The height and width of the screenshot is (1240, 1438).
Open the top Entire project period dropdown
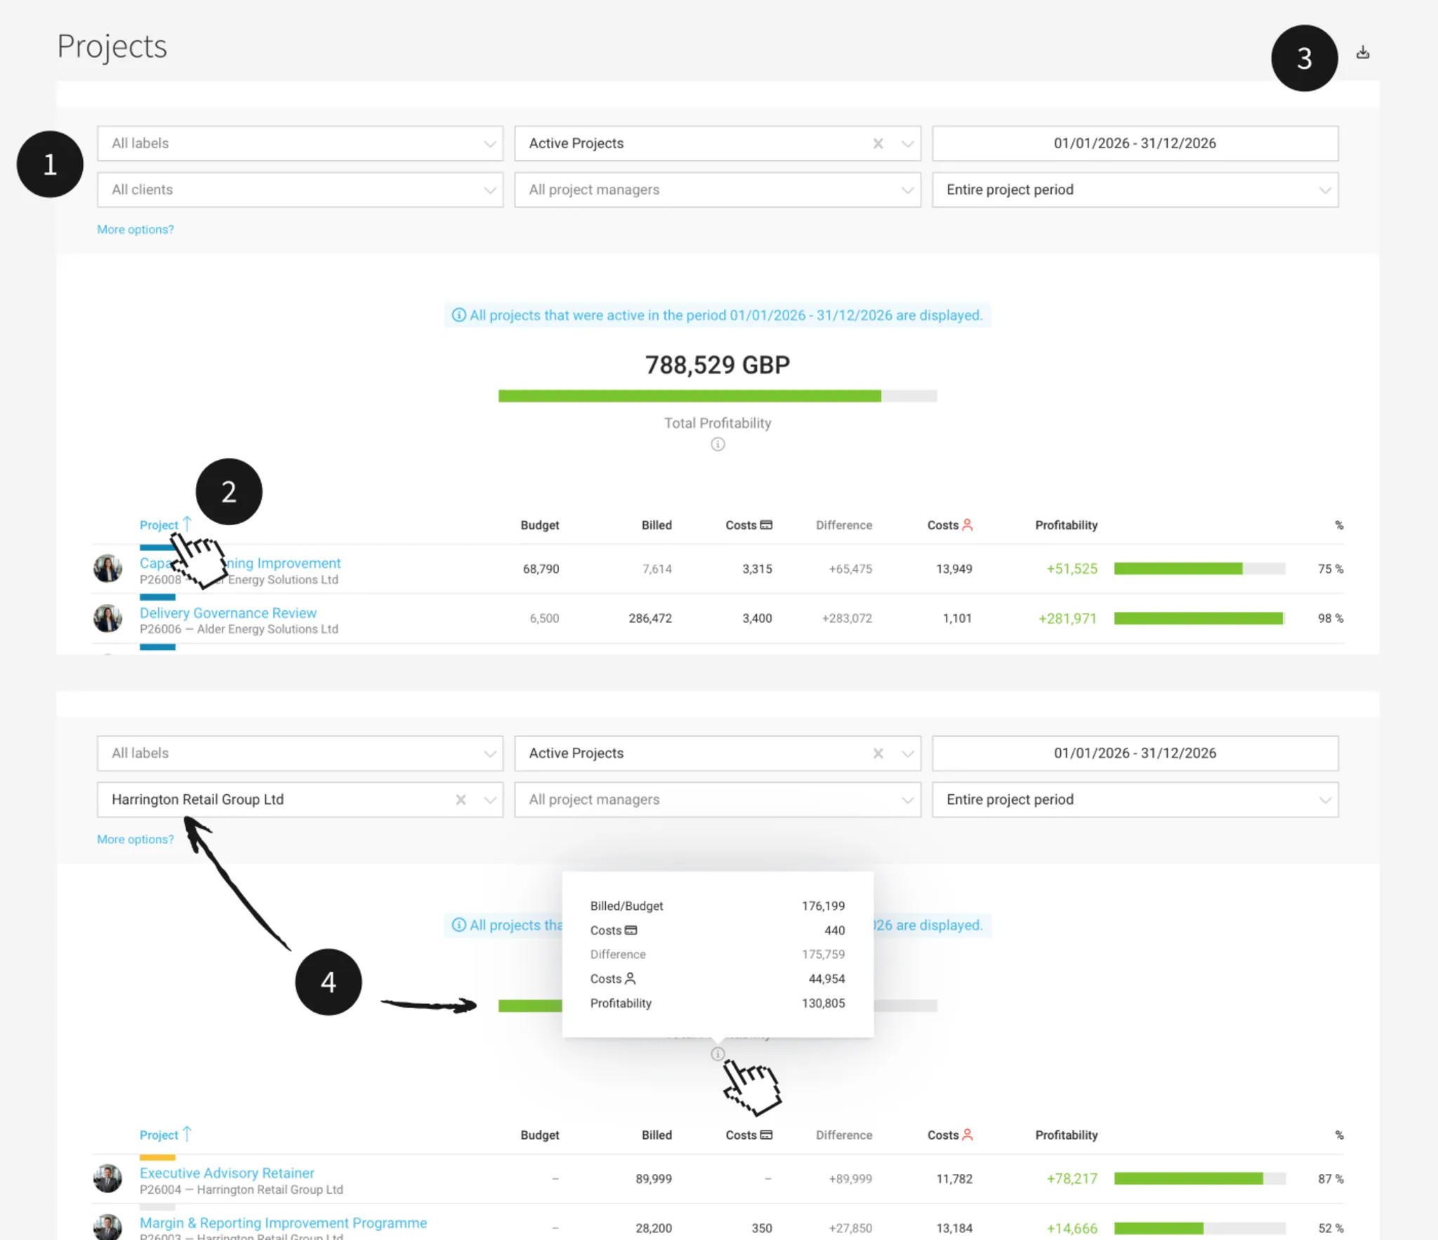click(x=1135, y=190)
